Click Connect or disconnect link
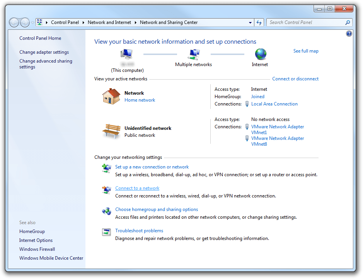 295,79
